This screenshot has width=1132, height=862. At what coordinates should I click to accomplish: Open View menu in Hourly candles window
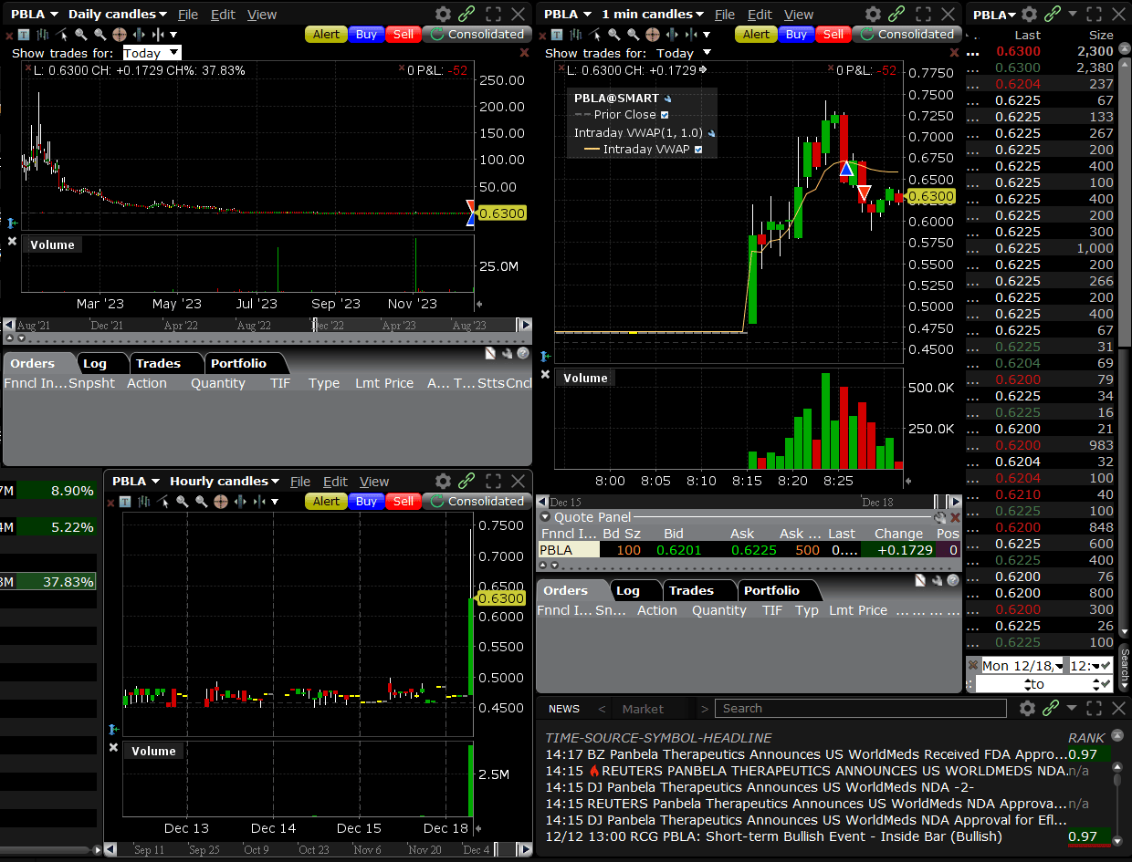(x=374, y=481)
